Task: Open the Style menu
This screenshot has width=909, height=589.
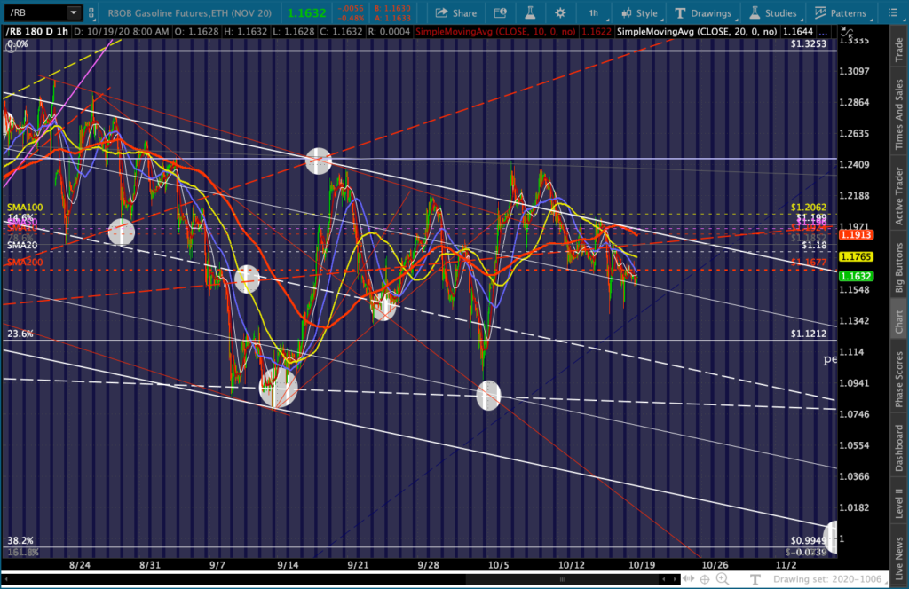Action: click(639, 12)
